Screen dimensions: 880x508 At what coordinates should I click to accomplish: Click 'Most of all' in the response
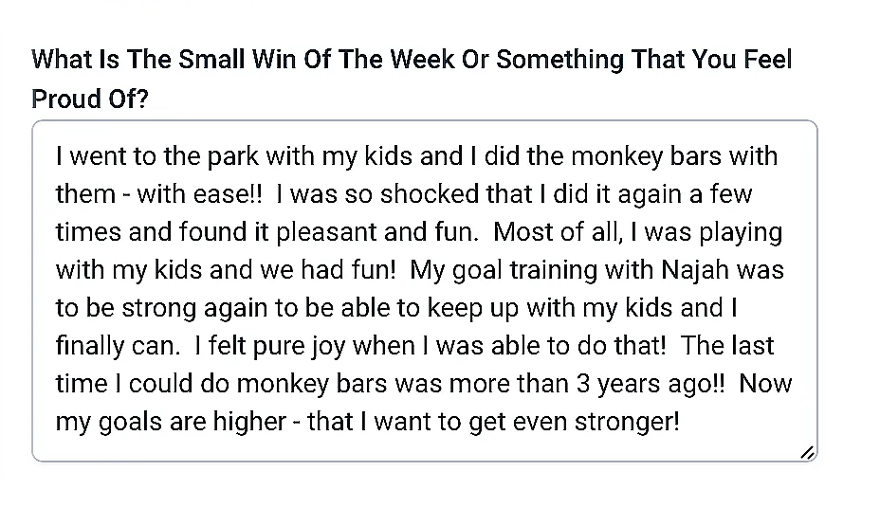(x=558, y=232)
